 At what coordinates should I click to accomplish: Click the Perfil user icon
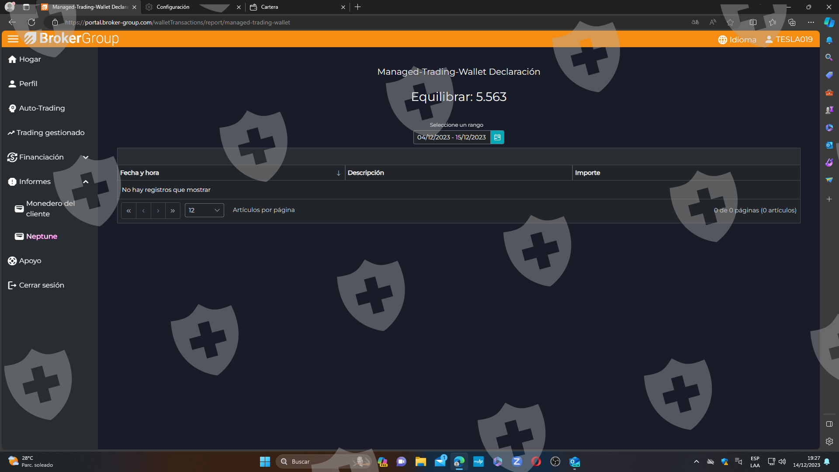tap(12, 84)
